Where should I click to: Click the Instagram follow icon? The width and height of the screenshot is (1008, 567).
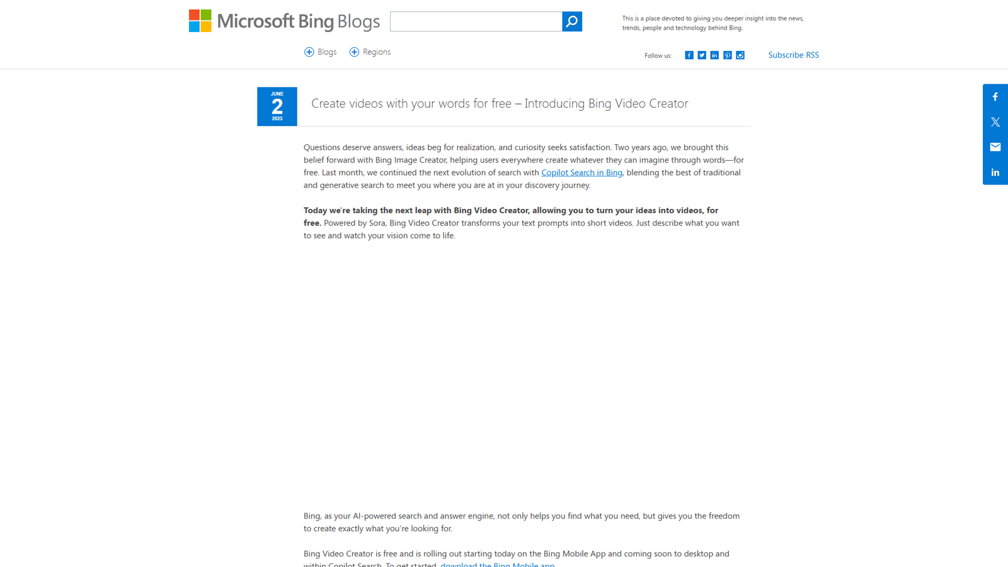[740, 55]
